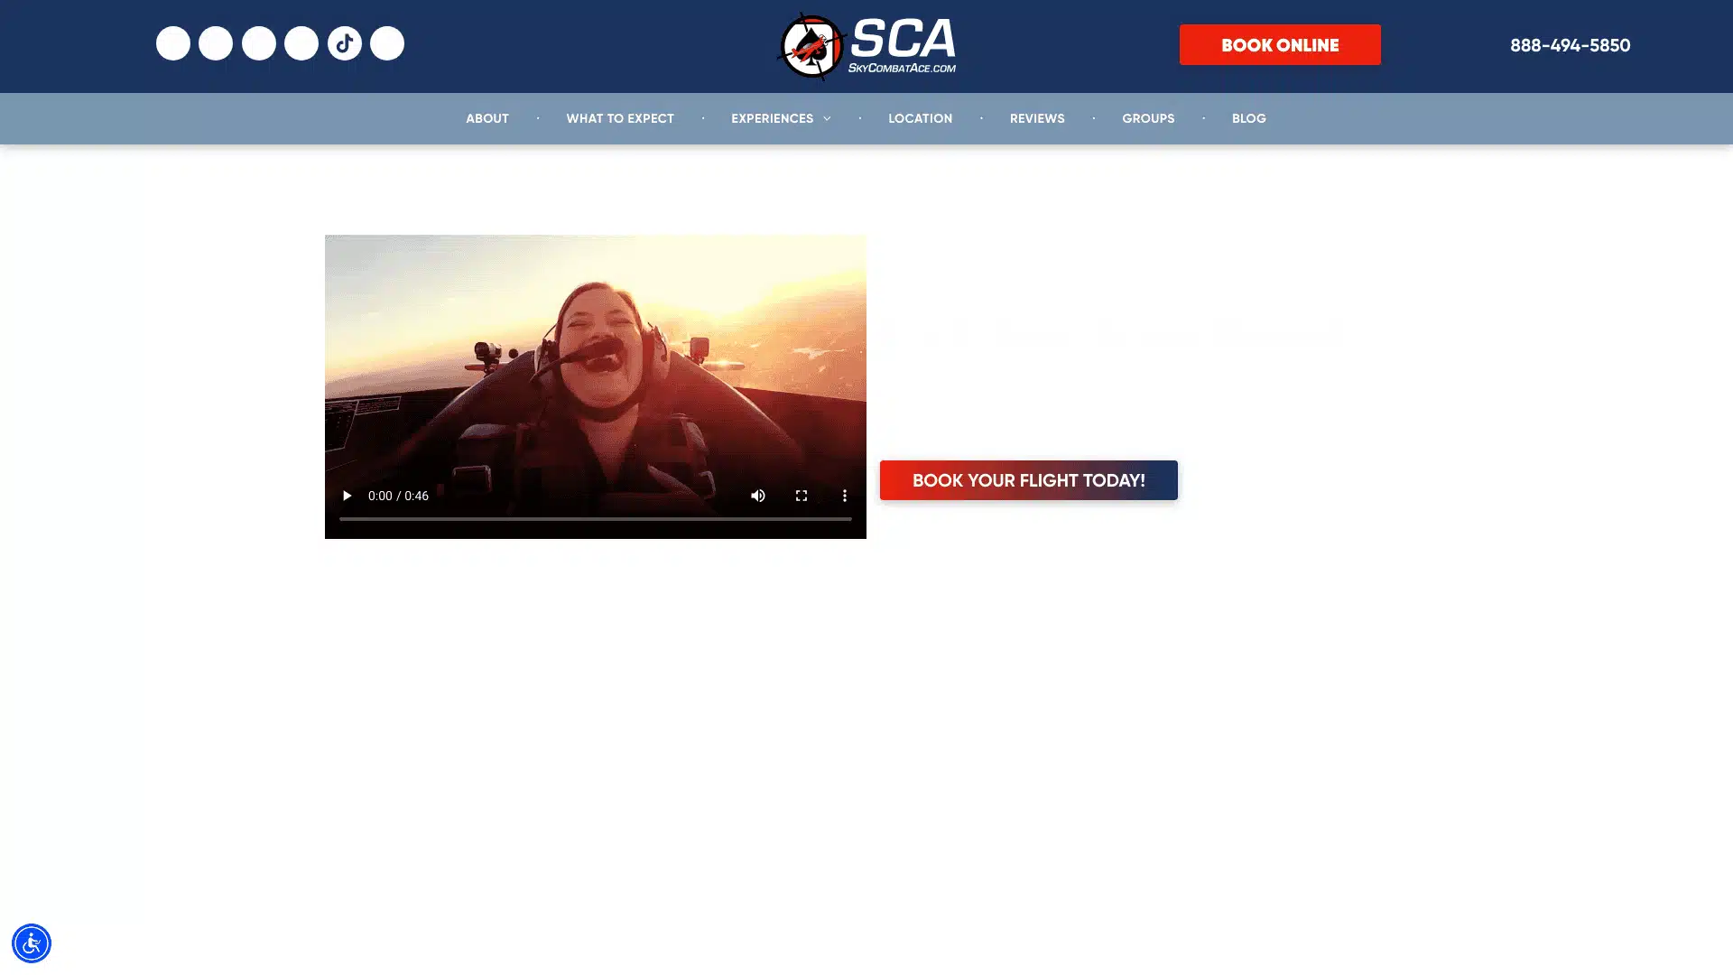The width and height of the screenshot is (1733, 975).
Task: Click the SkyCombatAce SCA logo
Action: click(866, 46)
